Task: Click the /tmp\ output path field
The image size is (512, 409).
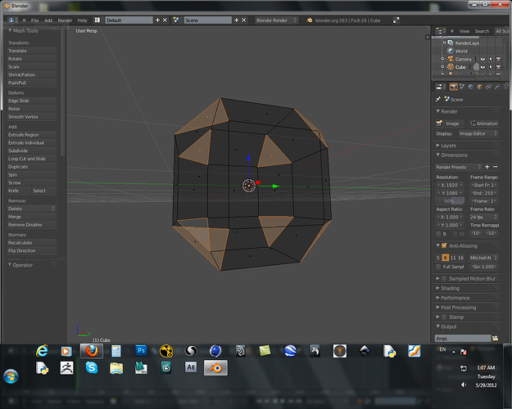Action: (463, 338)
